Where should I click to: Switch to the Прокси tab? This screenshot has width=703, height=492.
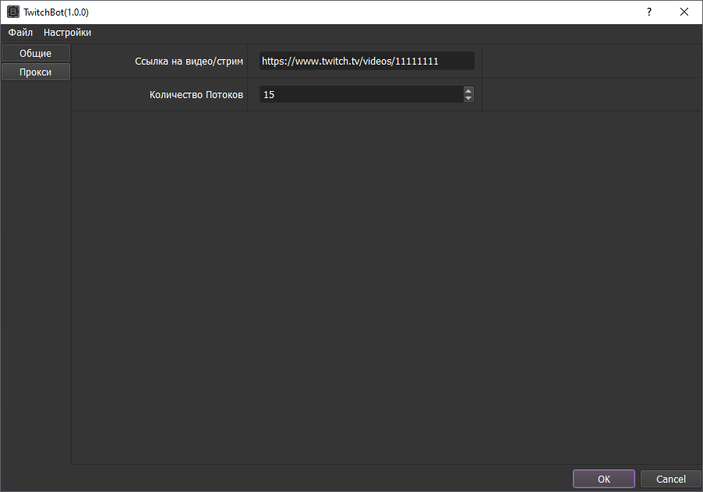coord(36,72)
